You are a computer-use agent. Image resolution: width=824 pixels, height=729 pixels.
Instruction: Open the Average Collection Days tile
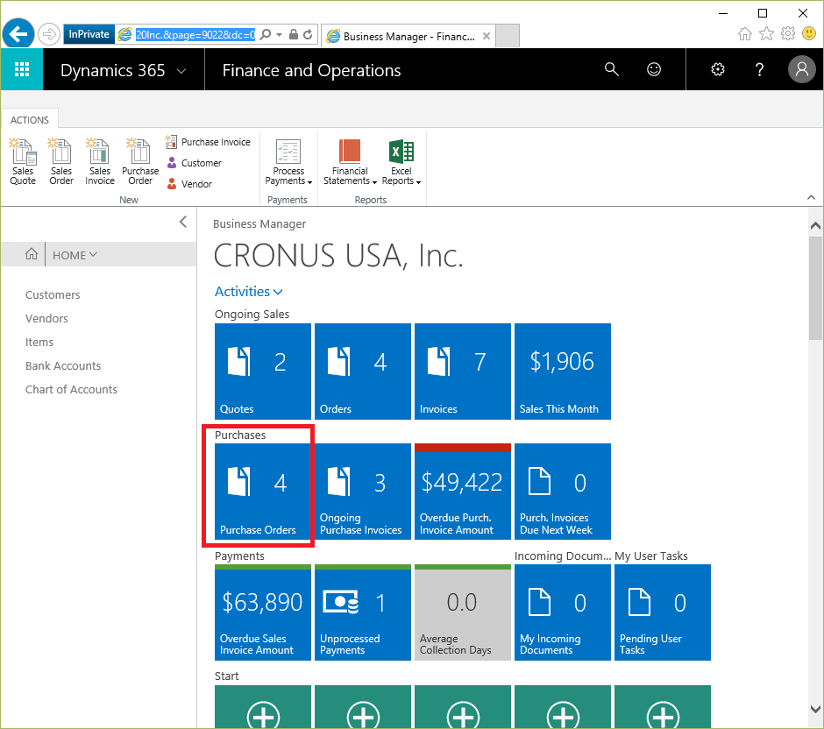click(x=463, y=612)
